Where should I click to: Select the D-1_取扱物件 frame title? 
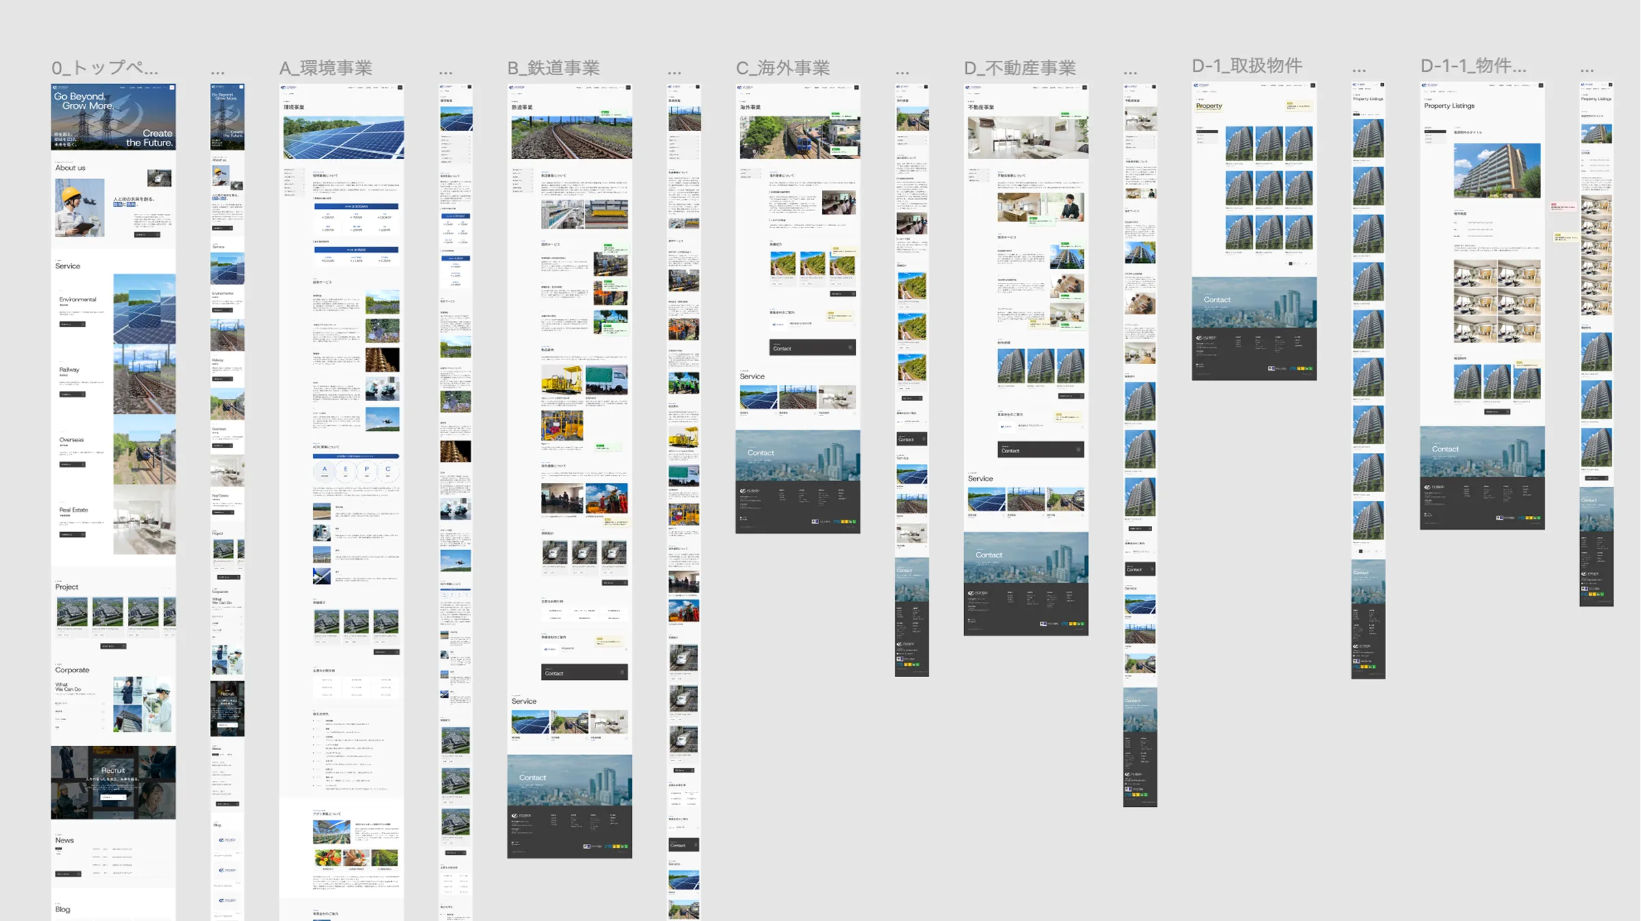point(1246,66)
